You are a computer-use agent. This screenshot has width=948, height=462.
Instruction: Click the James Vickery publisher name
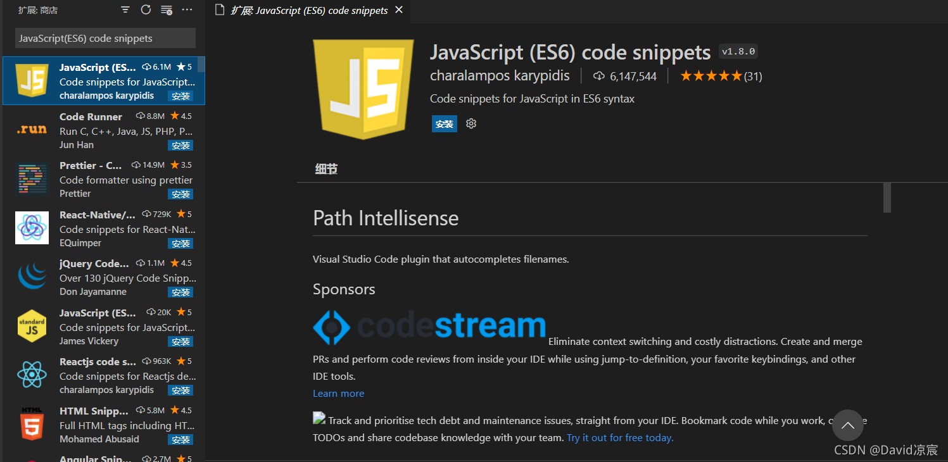click(x=89, y=341)
